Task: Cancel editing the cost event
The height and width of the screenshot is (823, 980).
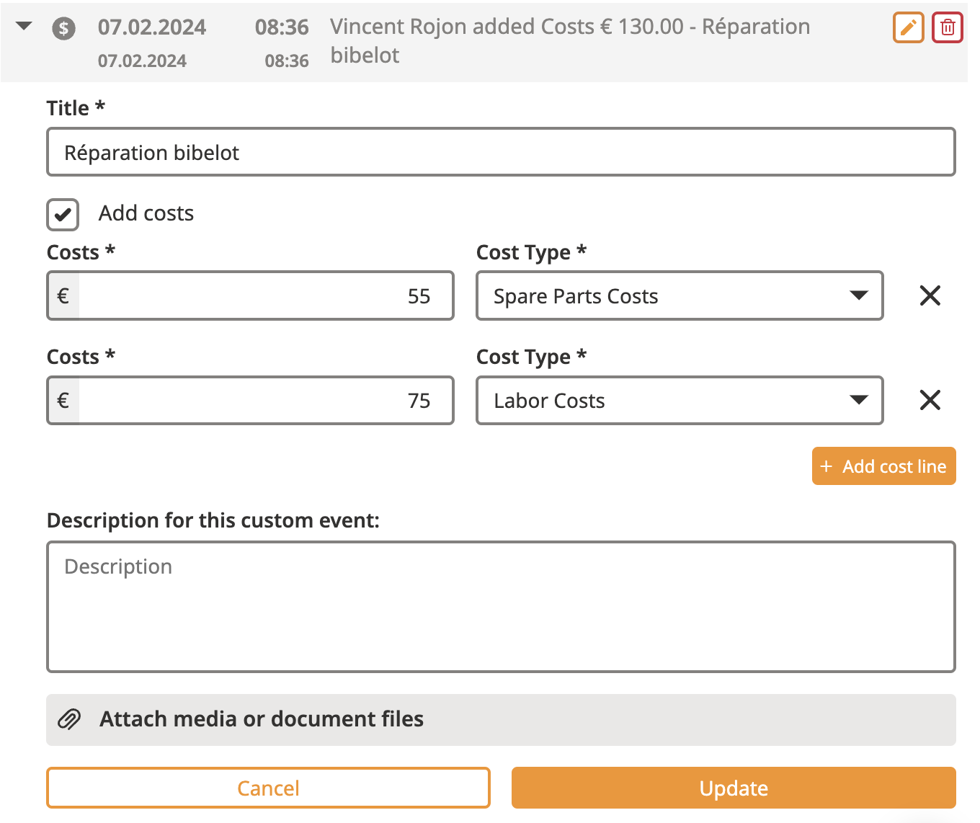Action: click(268, 788)
